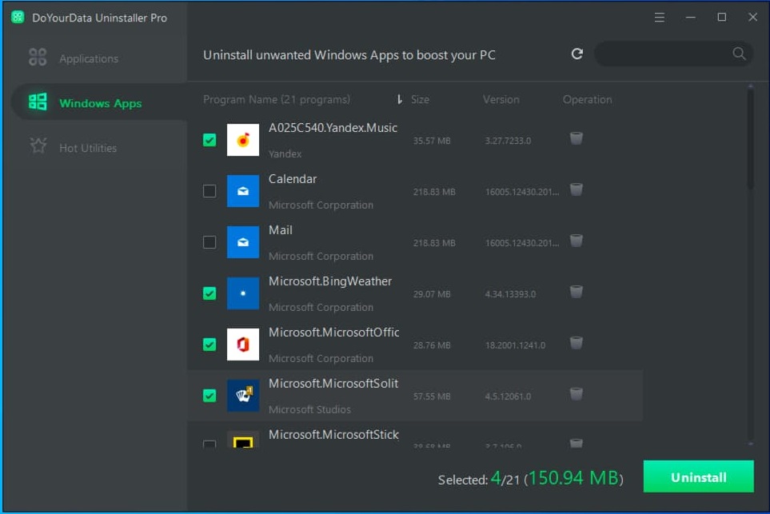The image size is (770, 514).
Task: Click the Microsoft Office app icon
Action: 243,345
